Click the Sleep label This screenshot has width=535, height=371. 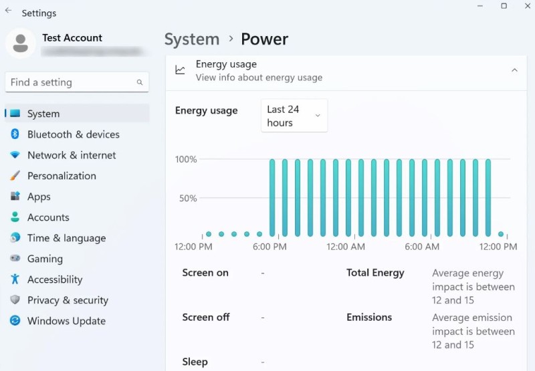[x=195, y=362]
